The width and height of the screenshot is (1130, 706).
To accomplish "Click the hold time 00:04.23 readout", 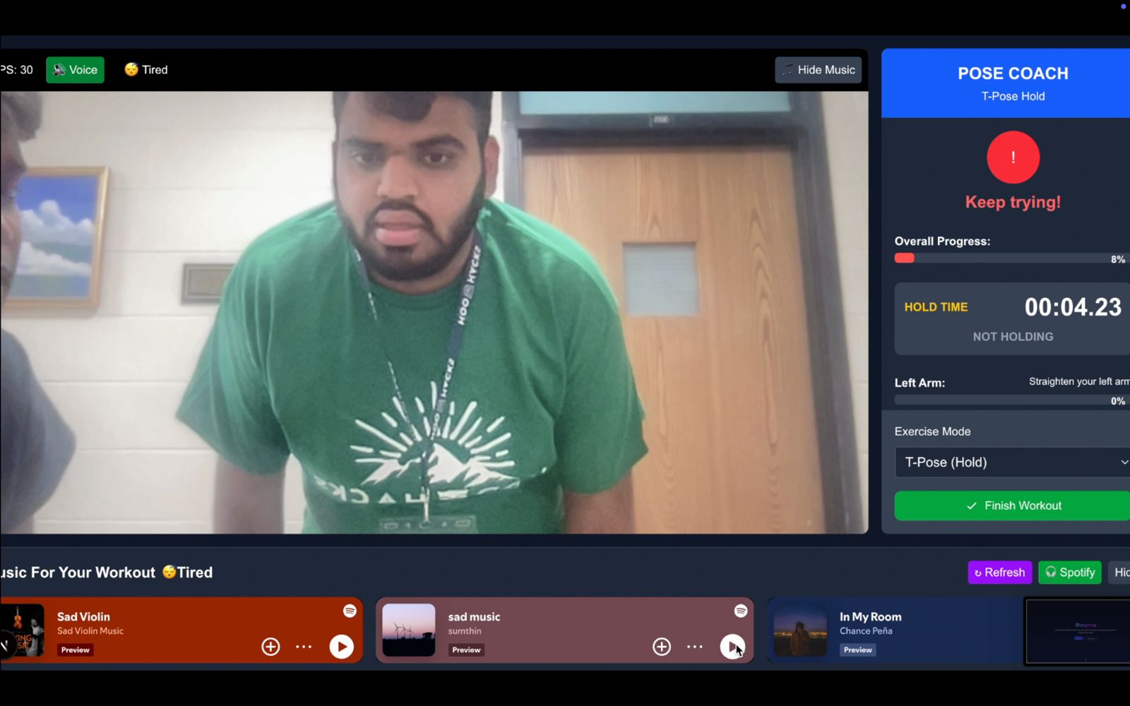I will (x=1073, y=307).
